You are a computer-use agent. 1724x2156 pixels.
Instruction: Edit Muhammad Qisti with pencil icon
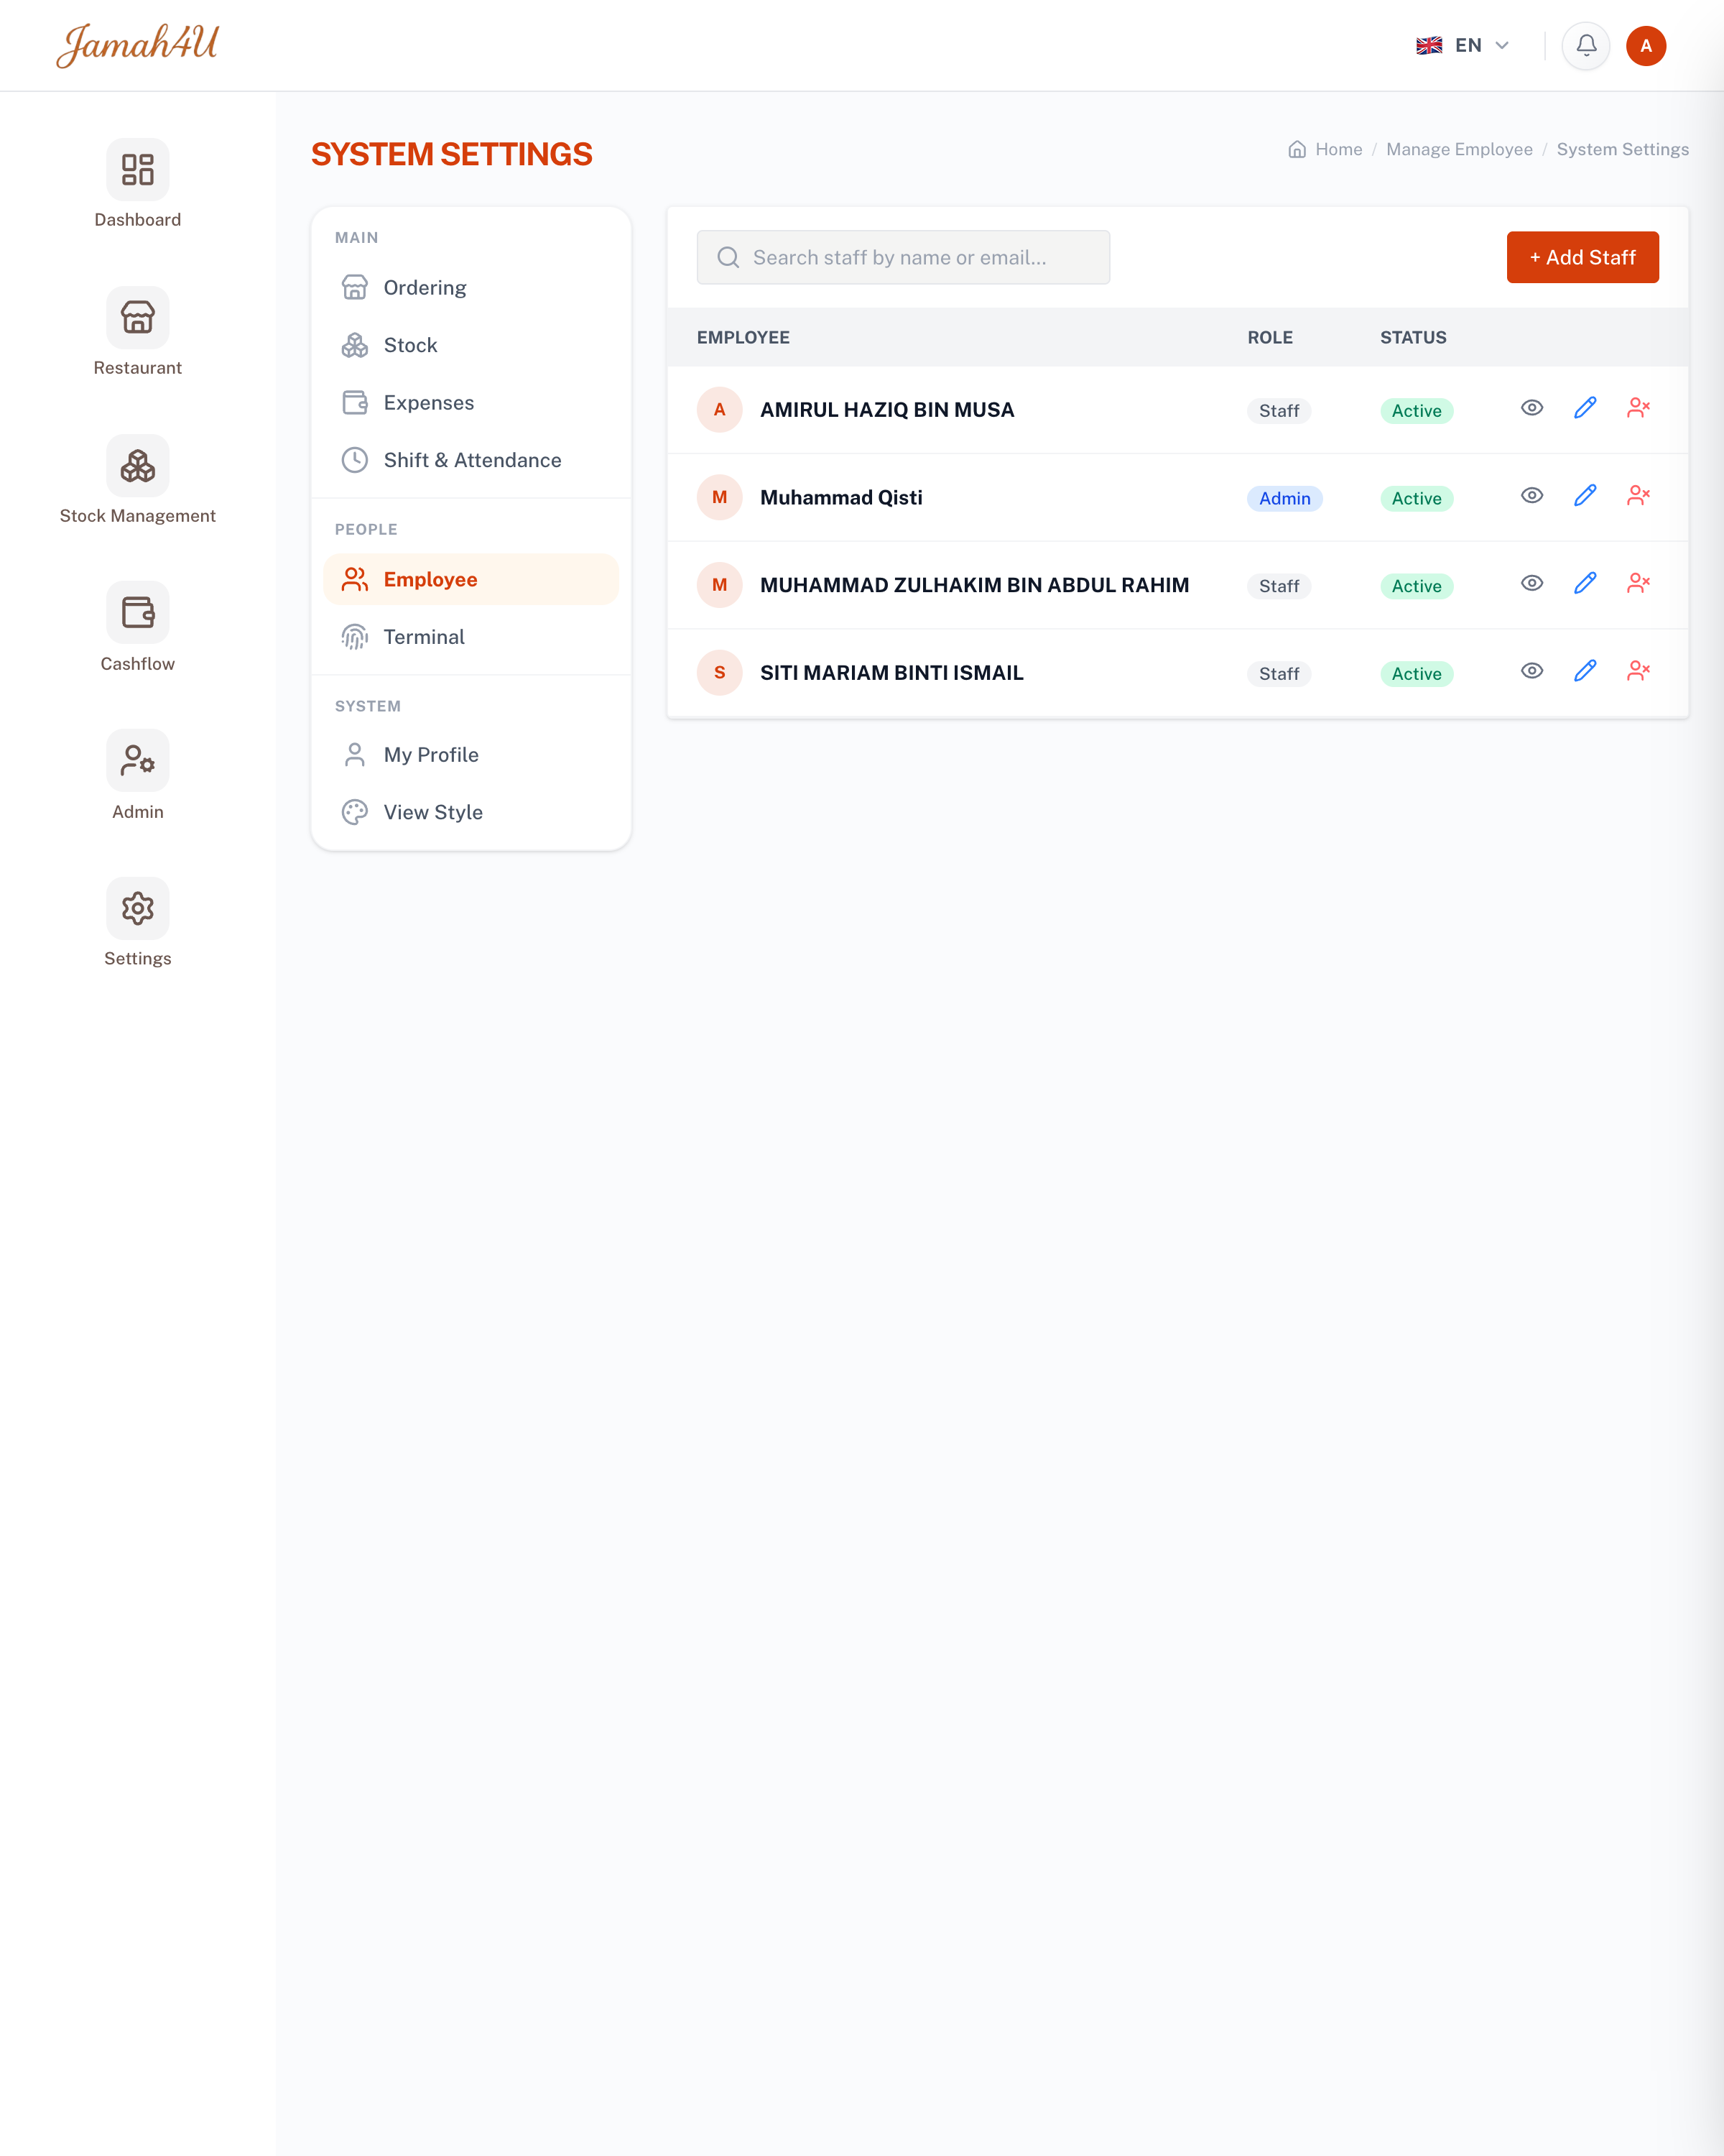point(1585,496)
